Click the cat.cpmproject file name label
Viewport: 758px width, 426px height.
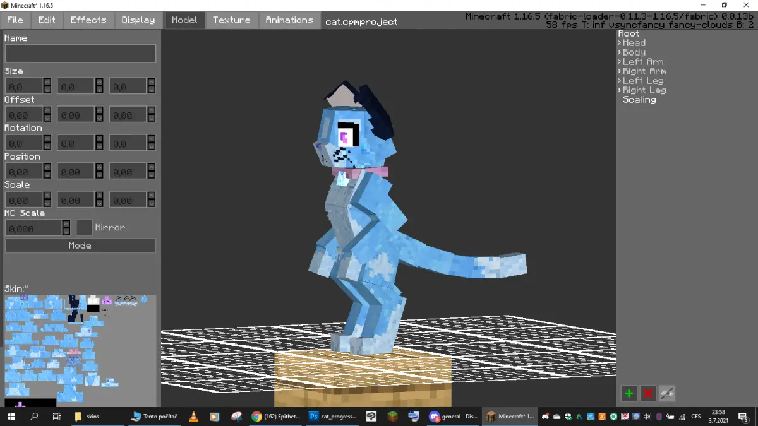point(361,21)
